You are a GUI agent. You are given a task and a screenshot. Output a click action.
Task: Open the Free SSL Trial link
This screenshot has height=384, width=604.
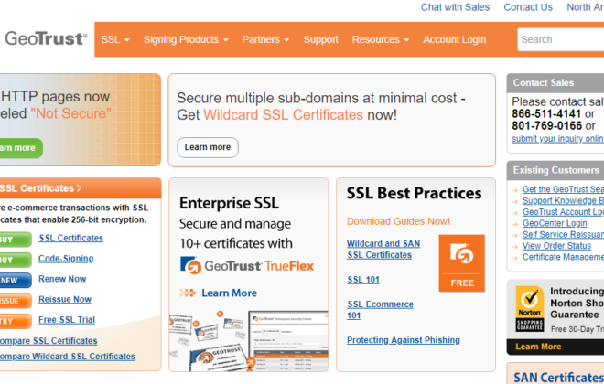click(x=67, y=320)
